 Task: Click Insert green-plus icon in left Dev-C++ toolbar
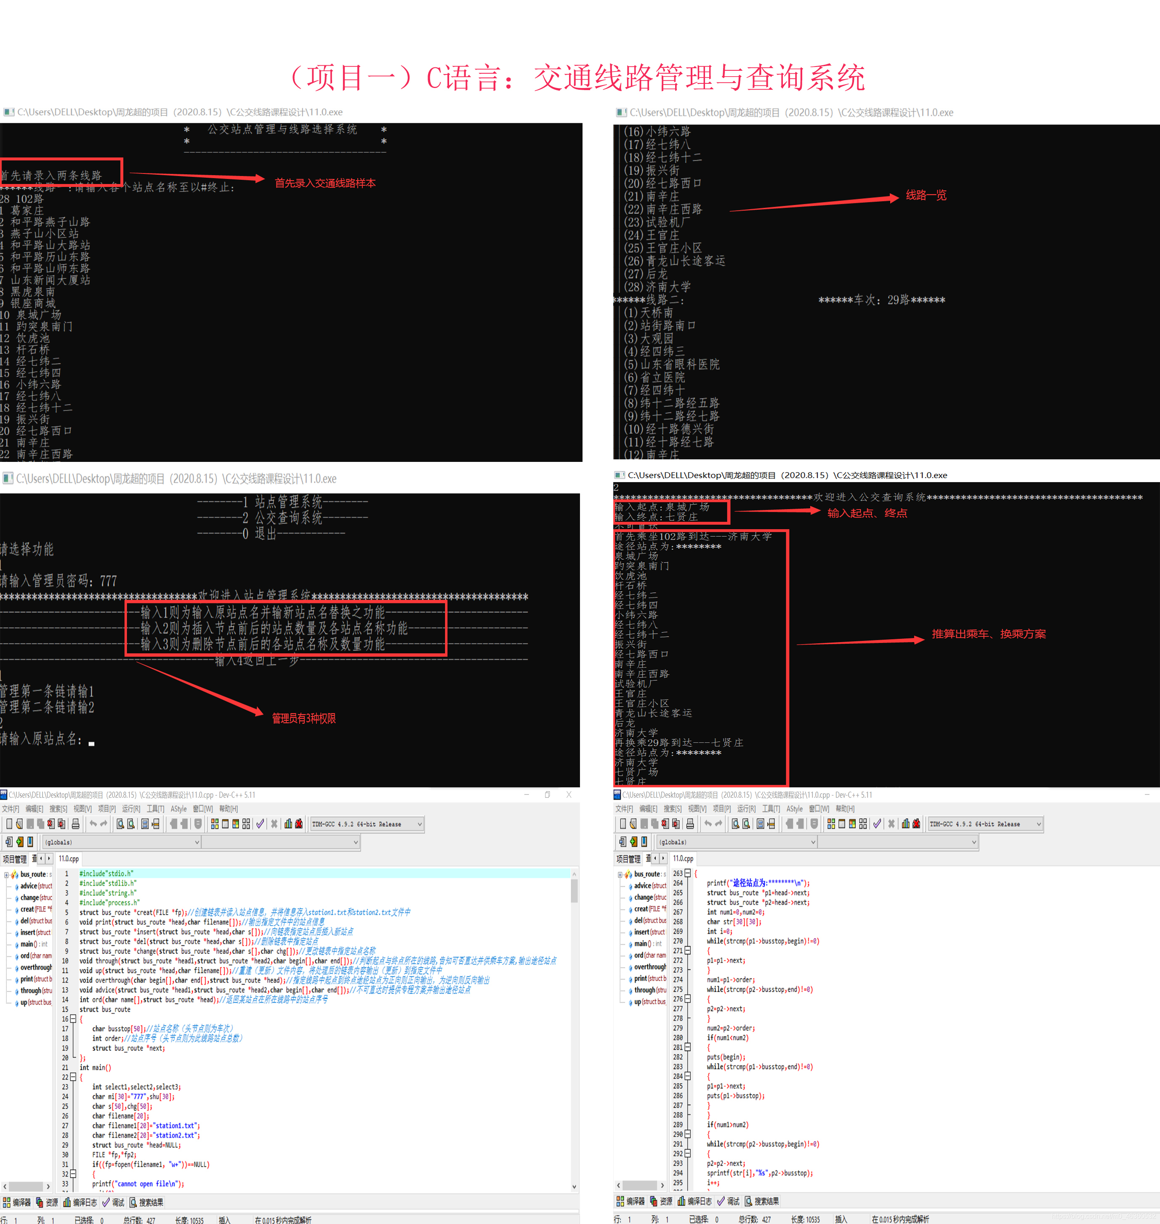(x=20, y=842)
